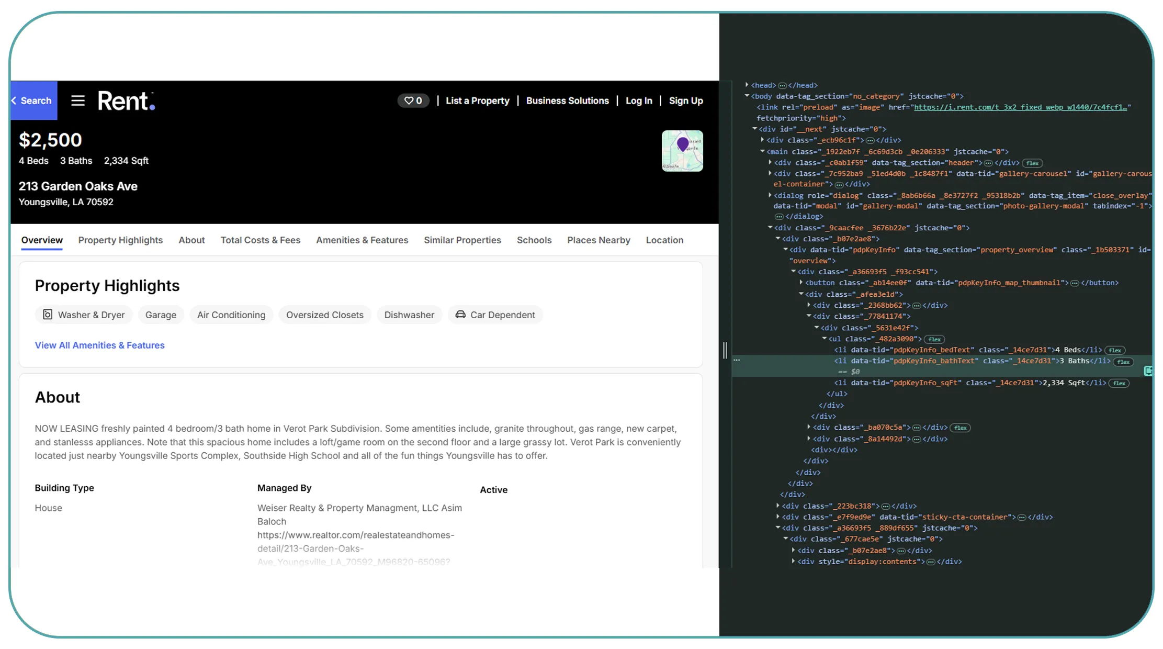Click the heart favorites counter
This screenshot has width=1163, height=649.
click(413, 100)
